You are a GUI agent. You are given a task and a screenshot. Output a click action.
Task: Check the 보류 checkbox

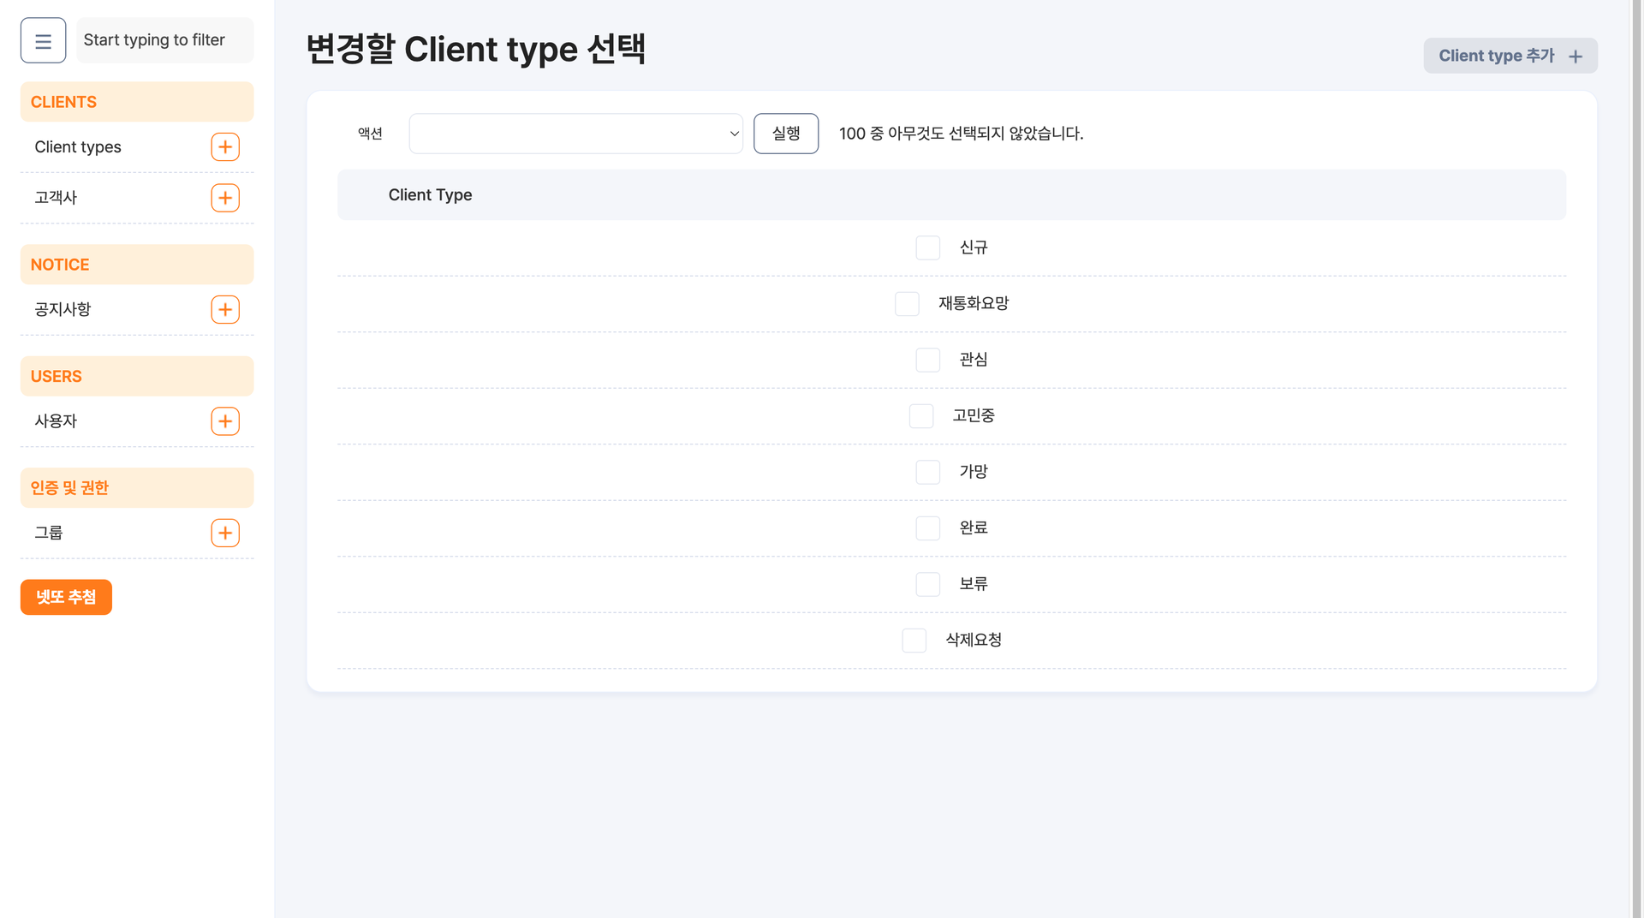(928, 584)
